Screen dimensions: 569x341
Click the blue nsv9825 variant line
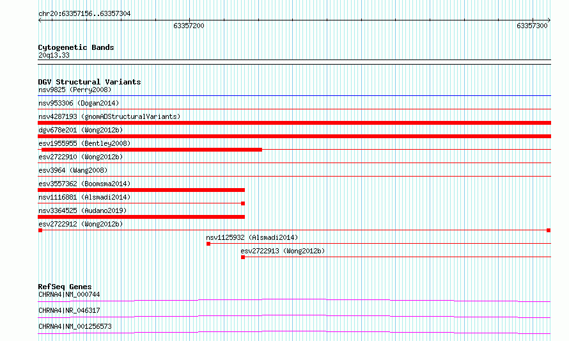(x=294, y=96)
